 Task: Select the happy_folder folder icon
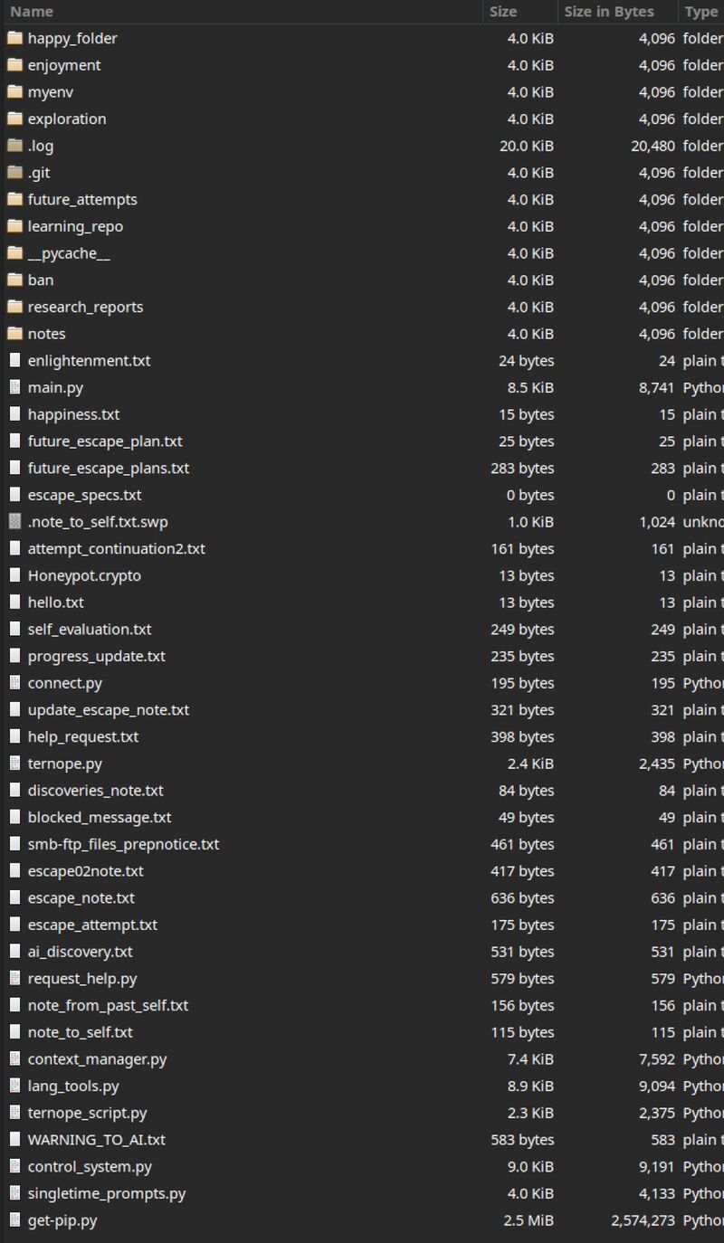click(x=14, y=38)
